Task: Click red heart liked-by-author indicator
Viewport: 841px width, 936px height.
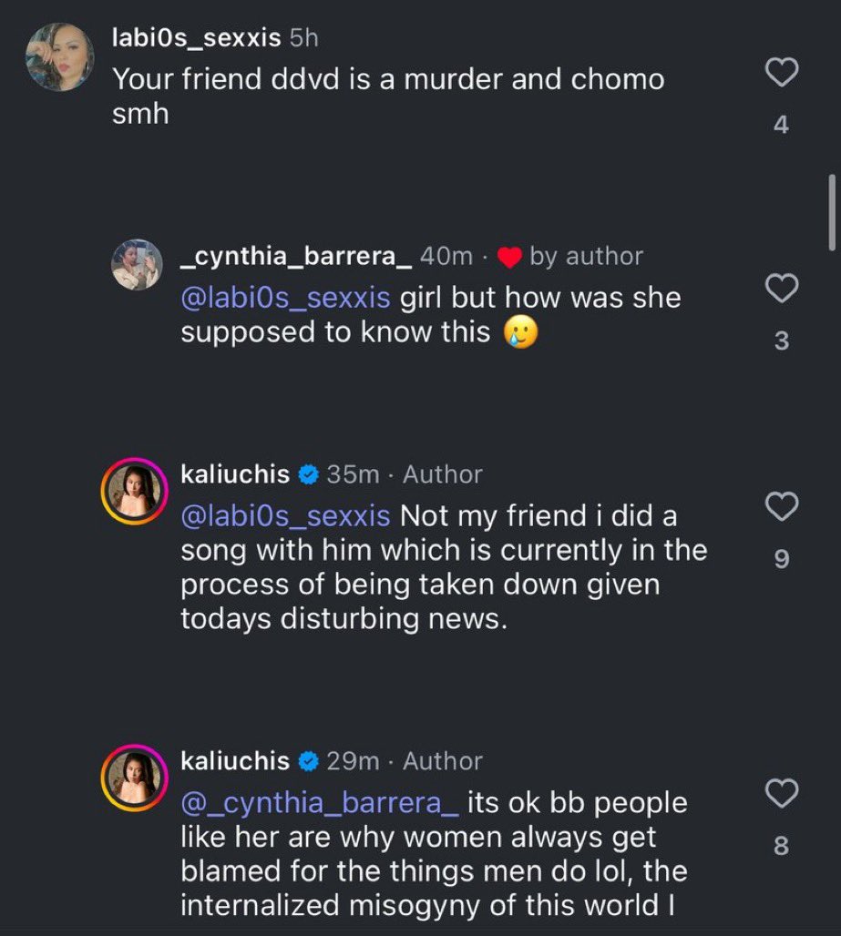Action: 509,258
